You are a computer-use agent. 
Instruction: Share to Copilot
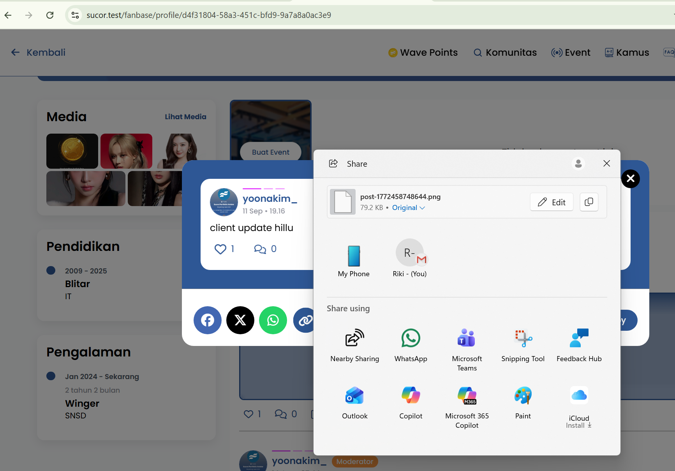coord(411,403)
